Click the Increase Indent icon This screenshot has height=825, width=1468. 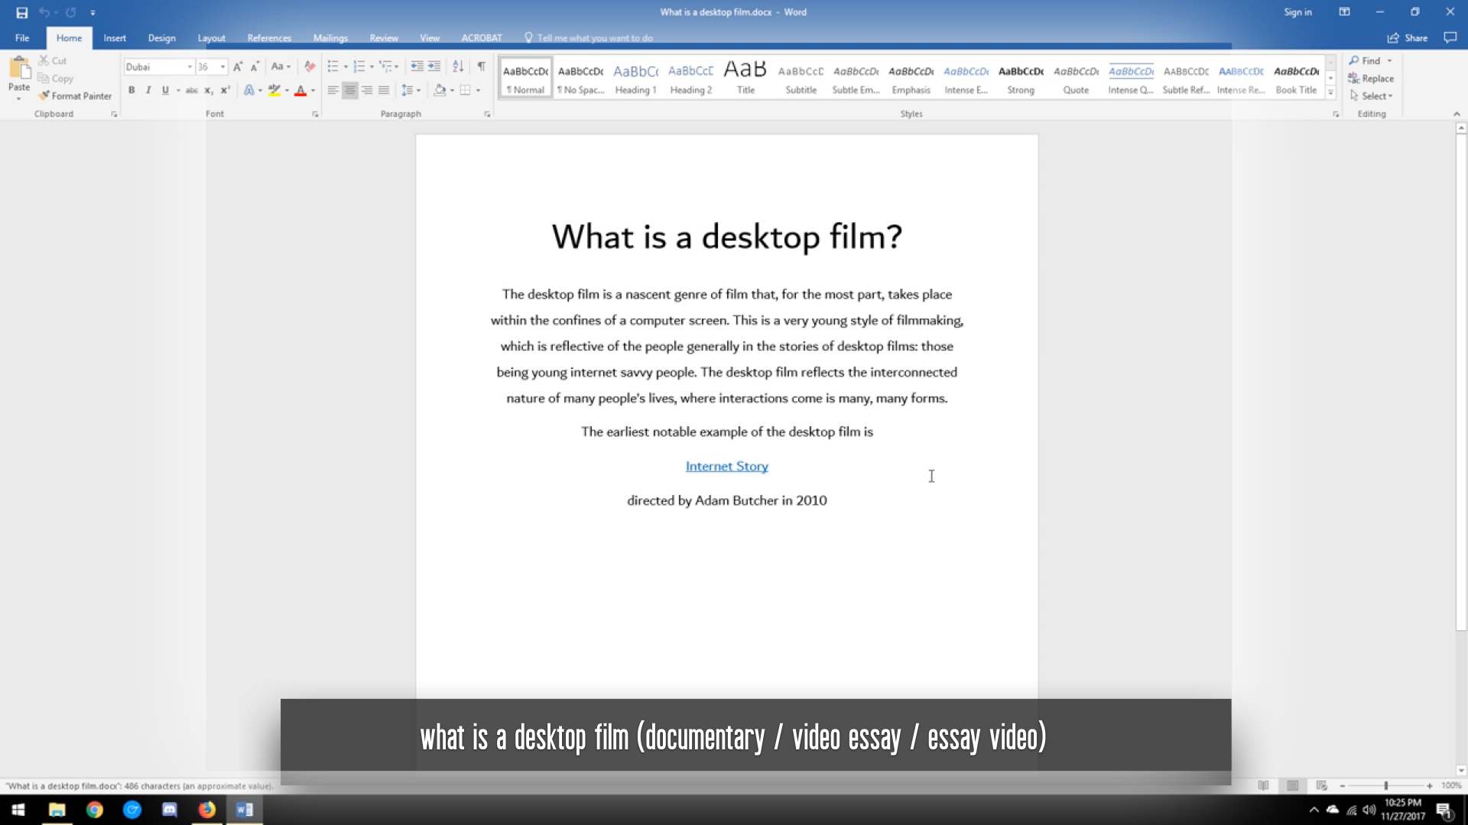coord(434,66)
